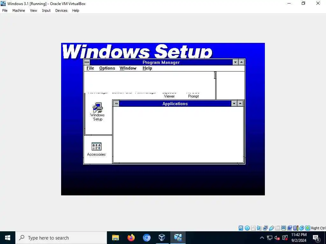Open Program Manager's Help menu

(x=147, y=68)
